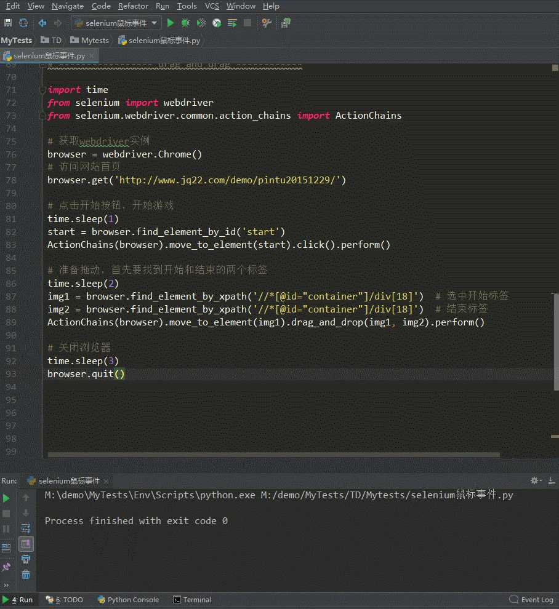The width and height of the screenshot is (559, 609).
Task: Click the Mytests folder breadcrumb
Action: pyautogui.click(x=89, y=41)
